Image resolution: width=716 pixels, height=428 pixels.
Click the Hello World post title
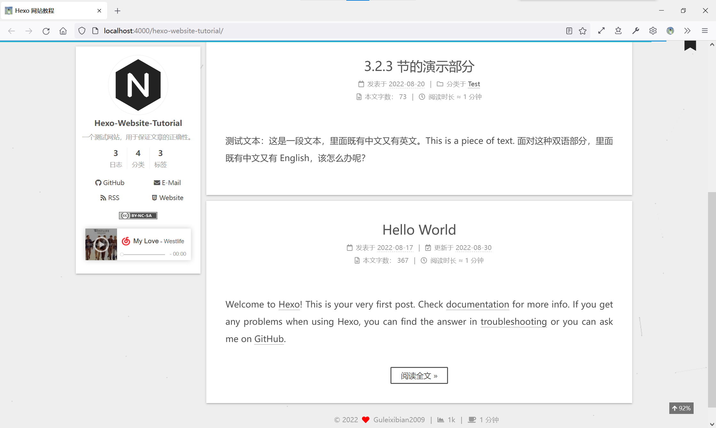click(x=419, y=230)
